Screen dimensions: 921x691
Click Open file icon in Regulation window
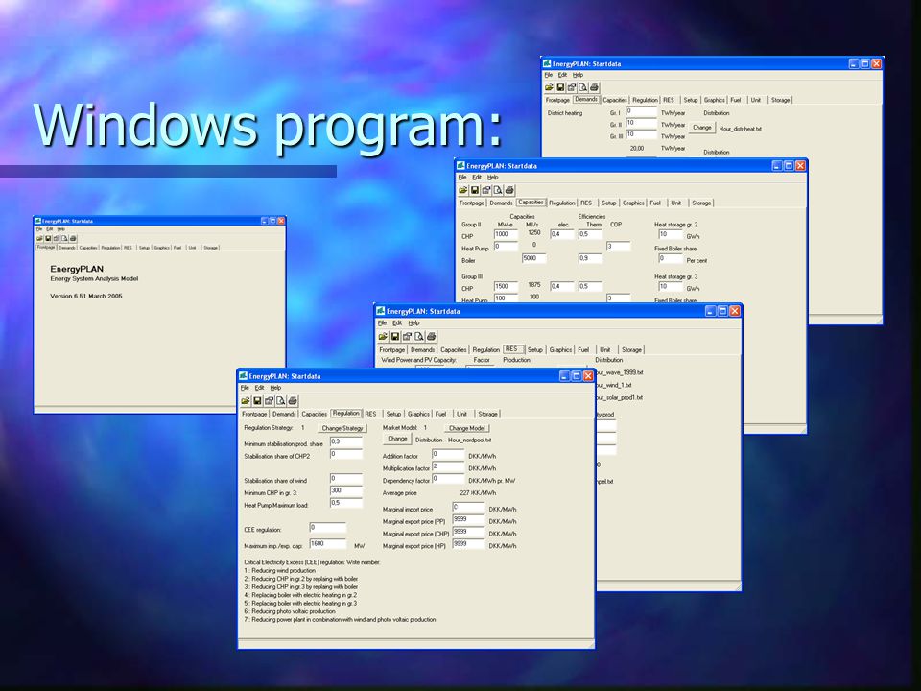pyautogui.click(x=246, y=401)
